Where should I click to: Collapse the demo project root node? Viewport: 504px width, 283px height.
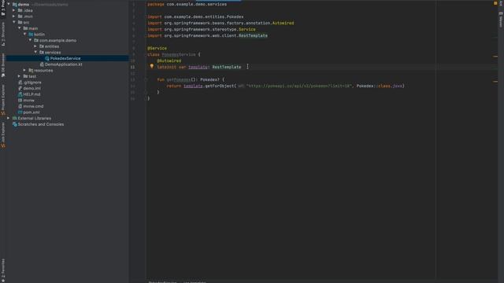coord(9,4)
